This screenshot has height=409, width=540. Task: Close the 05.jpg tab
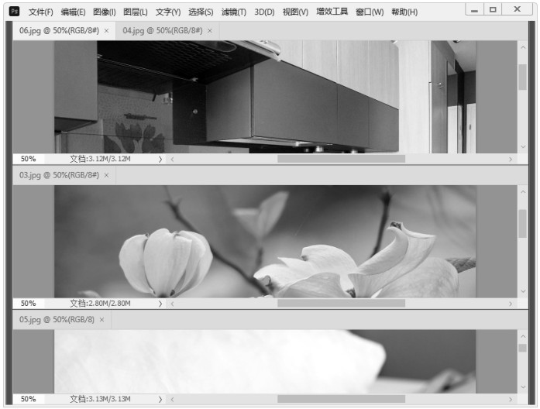(102, 319)
